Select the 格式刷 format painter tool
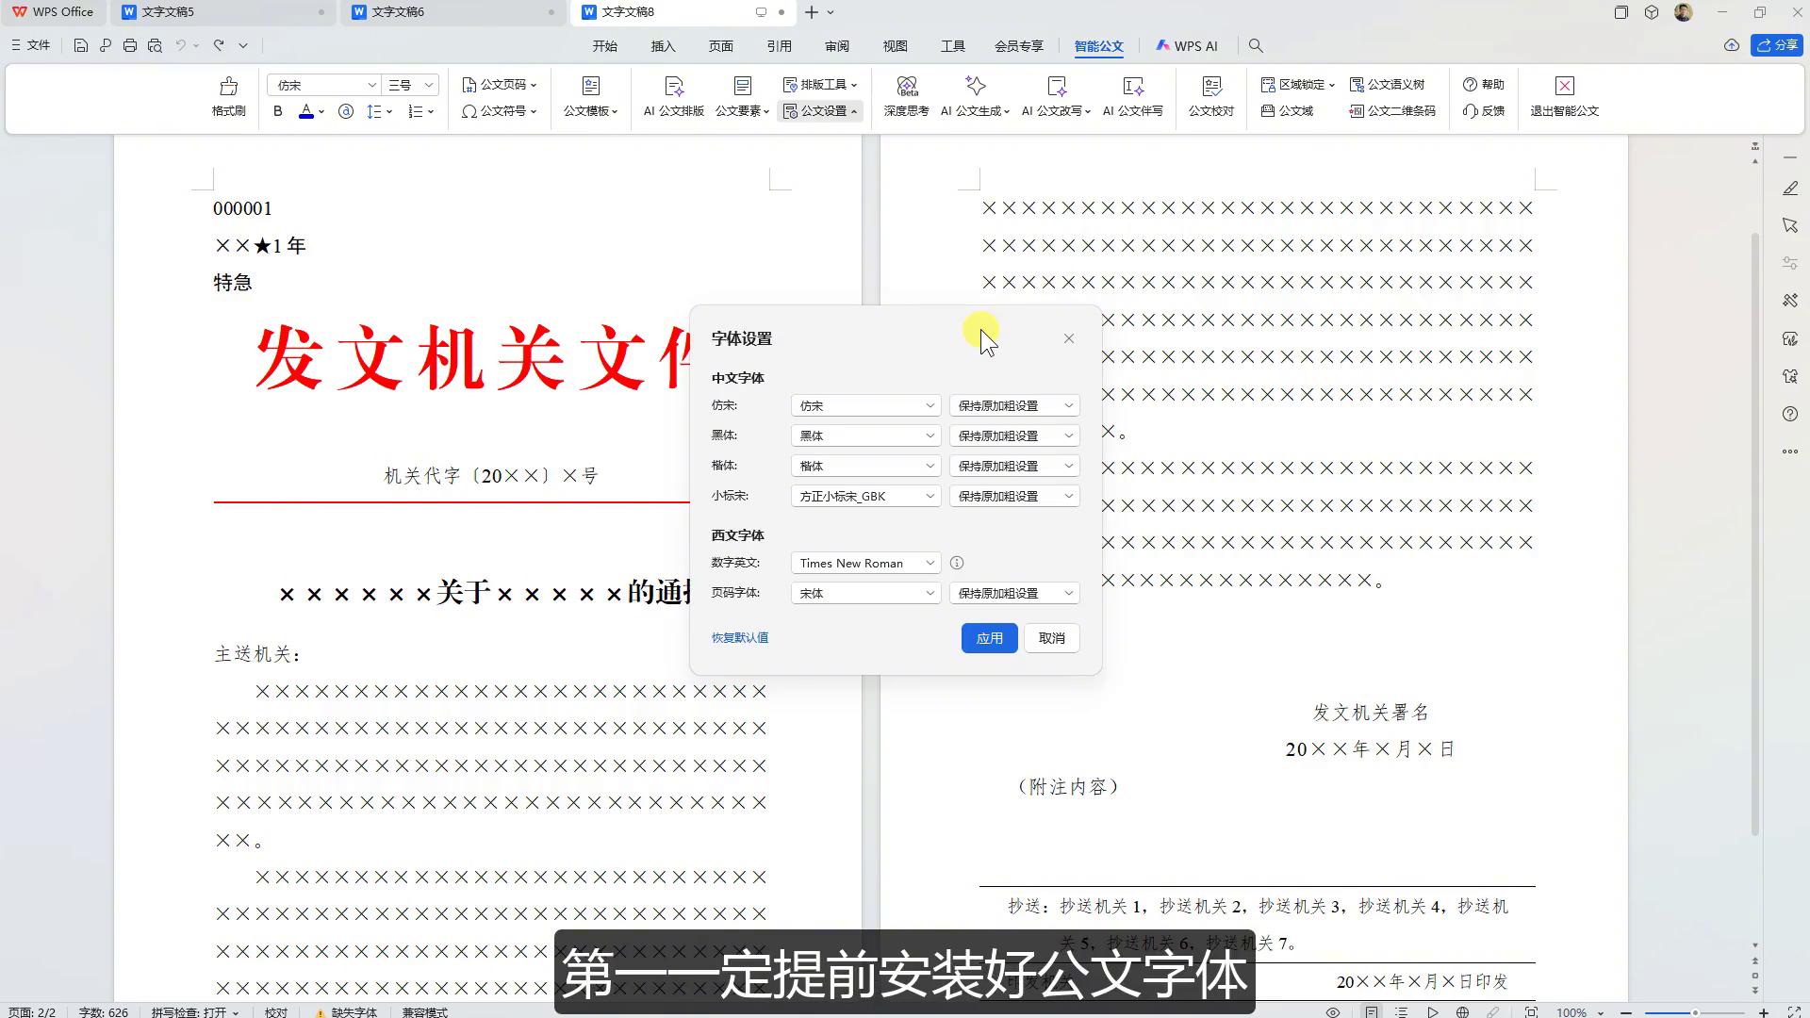 click(x=228, y=97)
